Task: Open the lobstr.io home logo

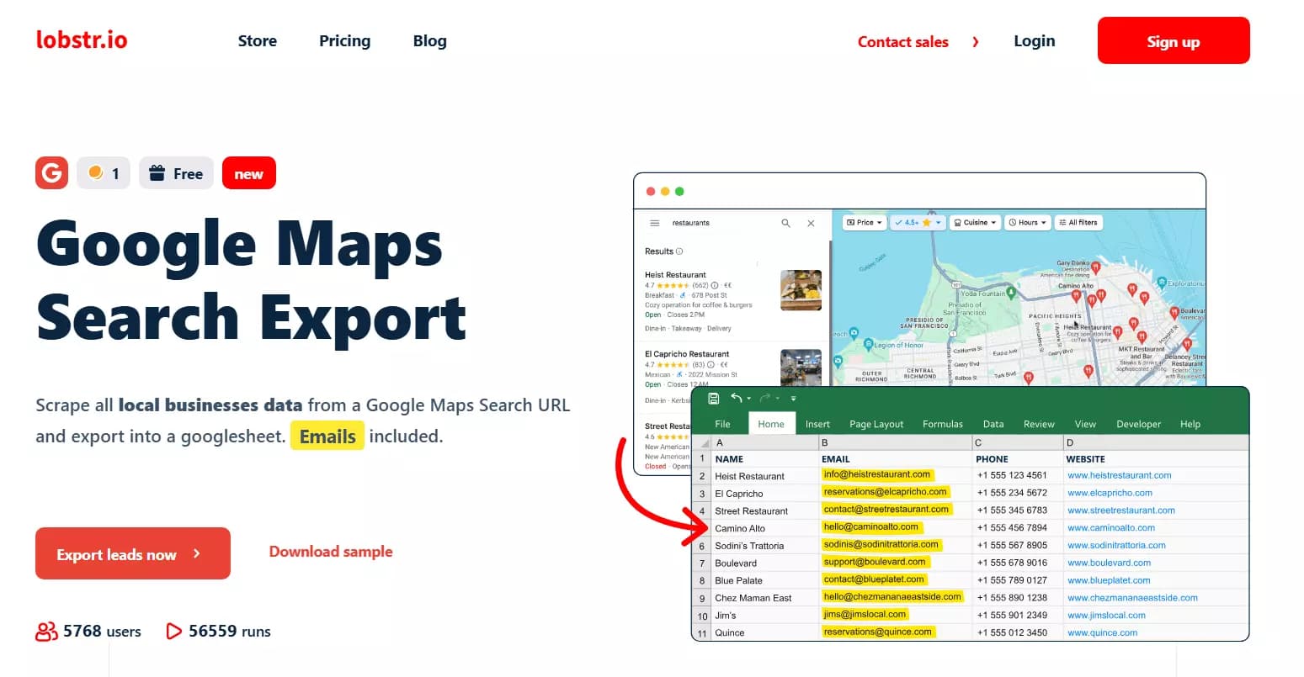Action: 82,40
